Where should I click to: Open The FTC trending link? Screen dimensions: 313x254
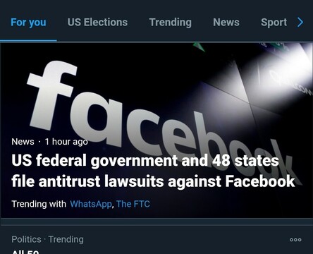tap(133, 204)
